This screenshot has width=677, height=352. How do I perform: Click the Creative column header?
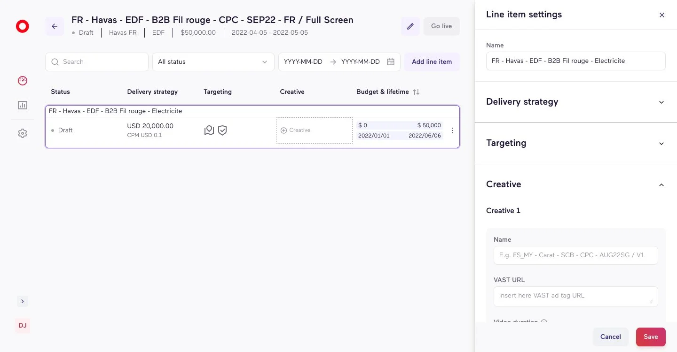pyautogui.click(x=292, y=92)
